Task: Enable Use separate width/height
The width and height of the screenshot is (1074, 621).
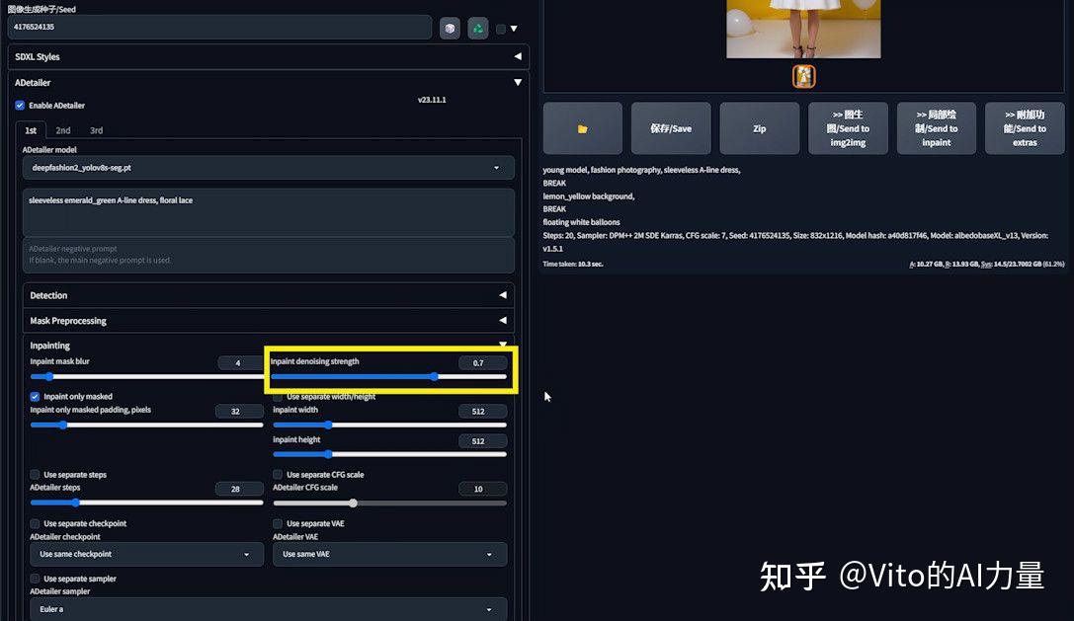Action: coord(278,397)
